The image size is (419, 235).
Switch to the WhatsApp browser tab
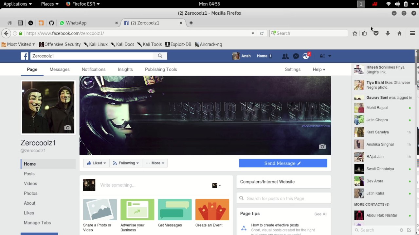[x=88, y=23]
